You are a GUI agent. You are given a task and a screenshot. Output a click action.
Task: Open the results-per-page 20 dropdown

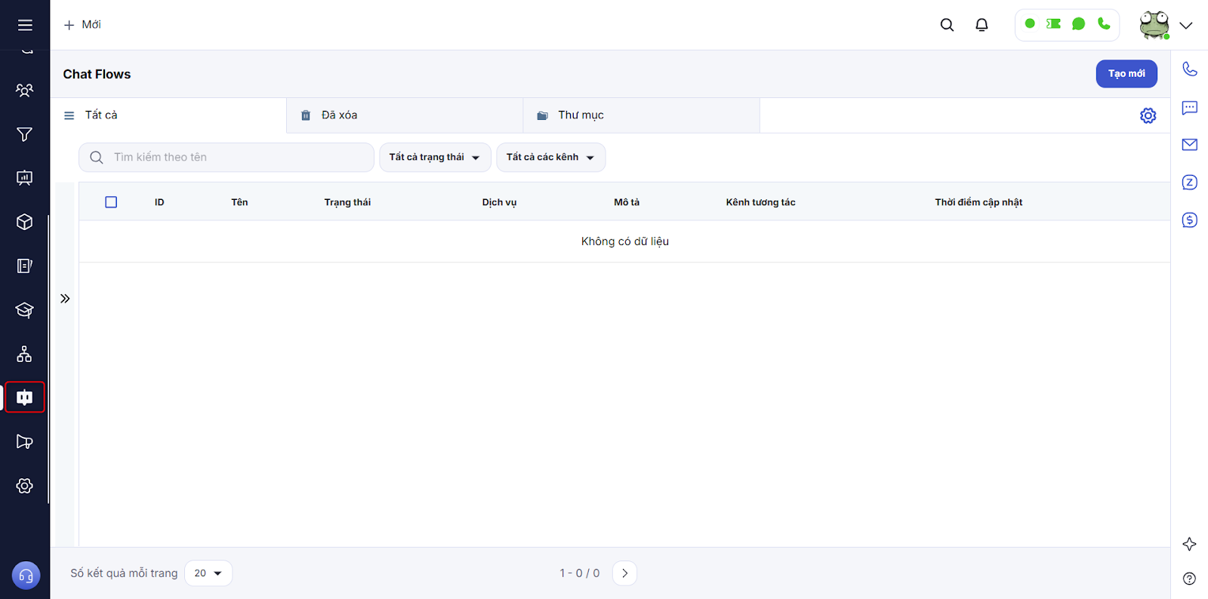tap(208, 573)
